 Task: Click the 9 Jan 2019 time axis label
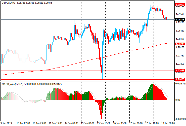6,123
